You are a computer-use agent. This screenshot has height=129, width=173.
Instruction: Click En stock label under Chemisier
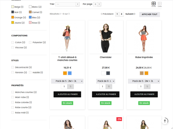click(106, 103)
